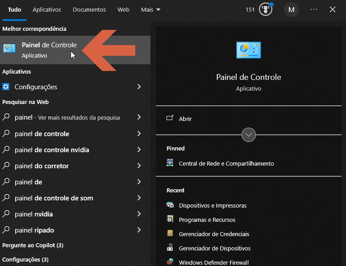The width and height of the screenshot is (346, 266).
Task: Click the 'Pergunte ao Copilot (3)' header
Action: [33, 245]
